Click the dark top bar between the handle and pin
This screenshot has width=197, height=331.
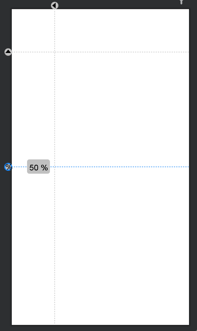[x=118, y=4]
